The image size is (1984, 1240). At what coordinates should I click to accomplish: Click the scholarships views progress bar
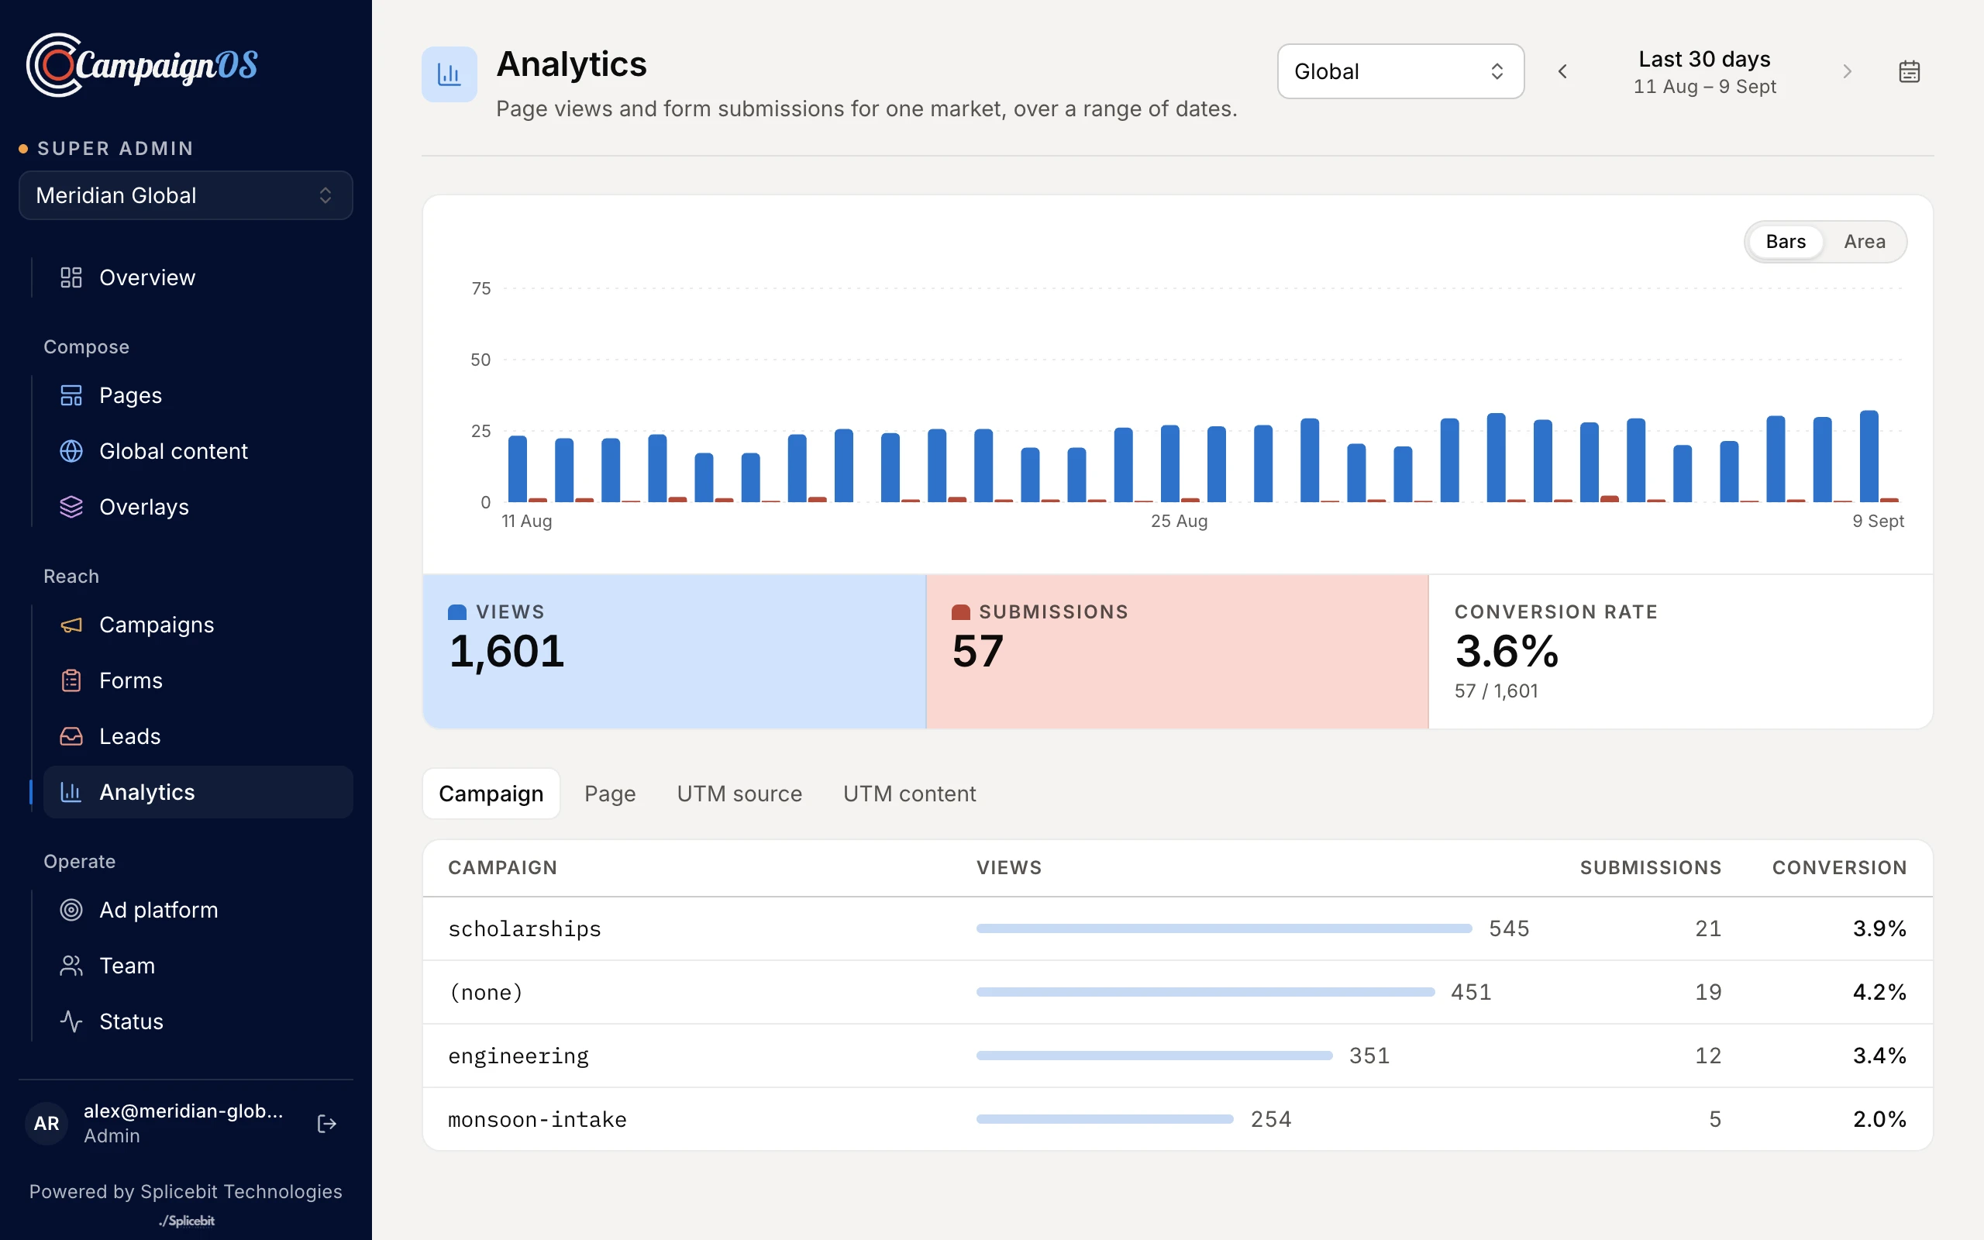(1224, 928)
